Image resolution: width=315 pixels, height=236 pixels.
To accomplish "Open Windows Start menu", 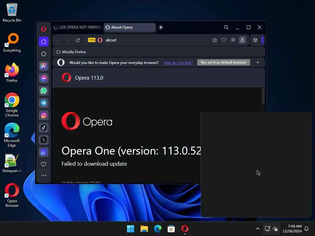I will pyautogui.click(x=130, y=229).
